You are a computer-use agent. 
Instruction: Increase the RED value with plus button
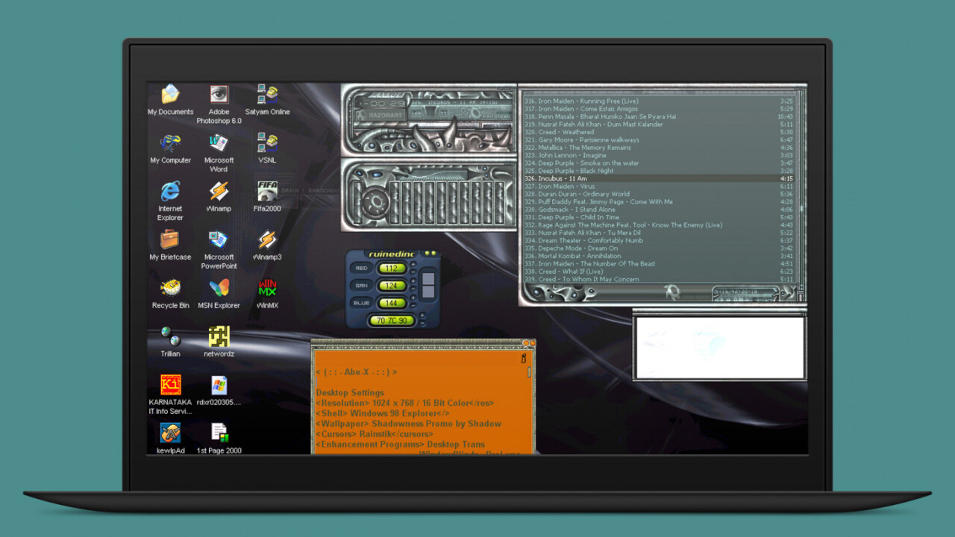[x=413, y=264]
